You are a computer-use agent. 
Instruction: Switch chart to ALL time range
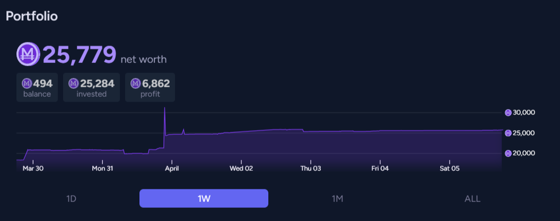472,199
